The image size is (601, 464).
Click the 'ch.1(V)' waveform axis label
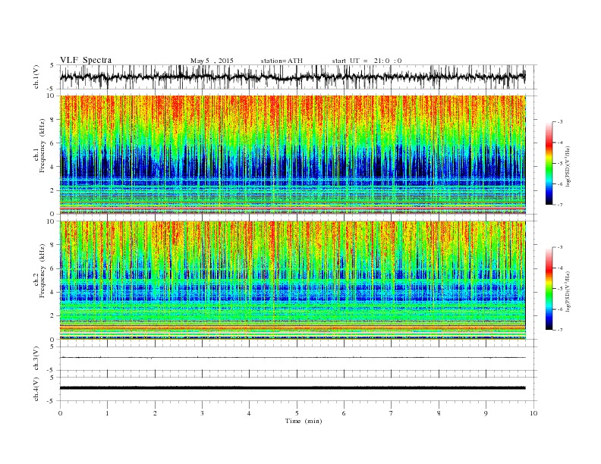pos(36,77)
